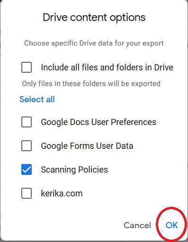Click the 'Google Docs User Preferences' label text
The height and width of the screenshot is (242, 188).
tap(98, 122)
